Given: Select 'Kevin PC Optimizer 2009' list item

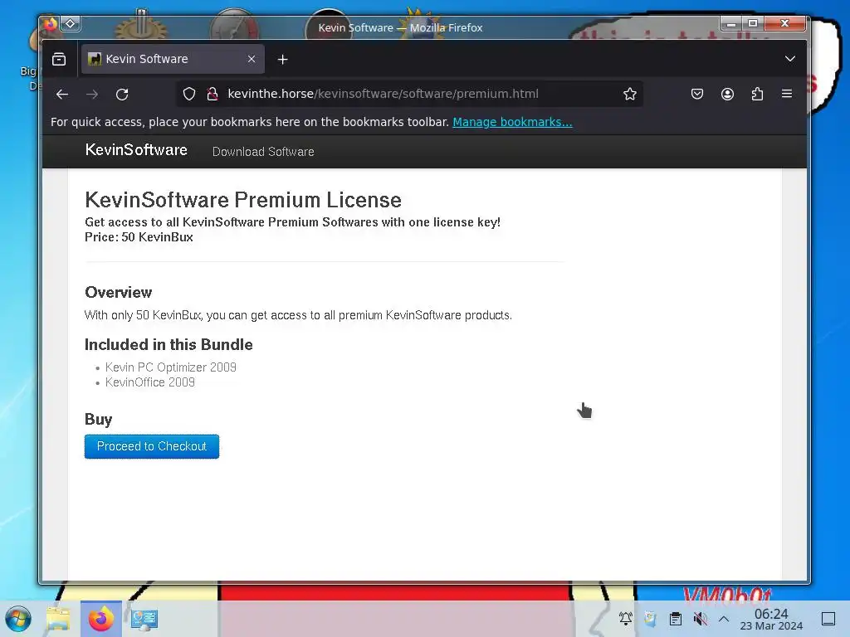Looking at the screenshot, I should point(171,367).
